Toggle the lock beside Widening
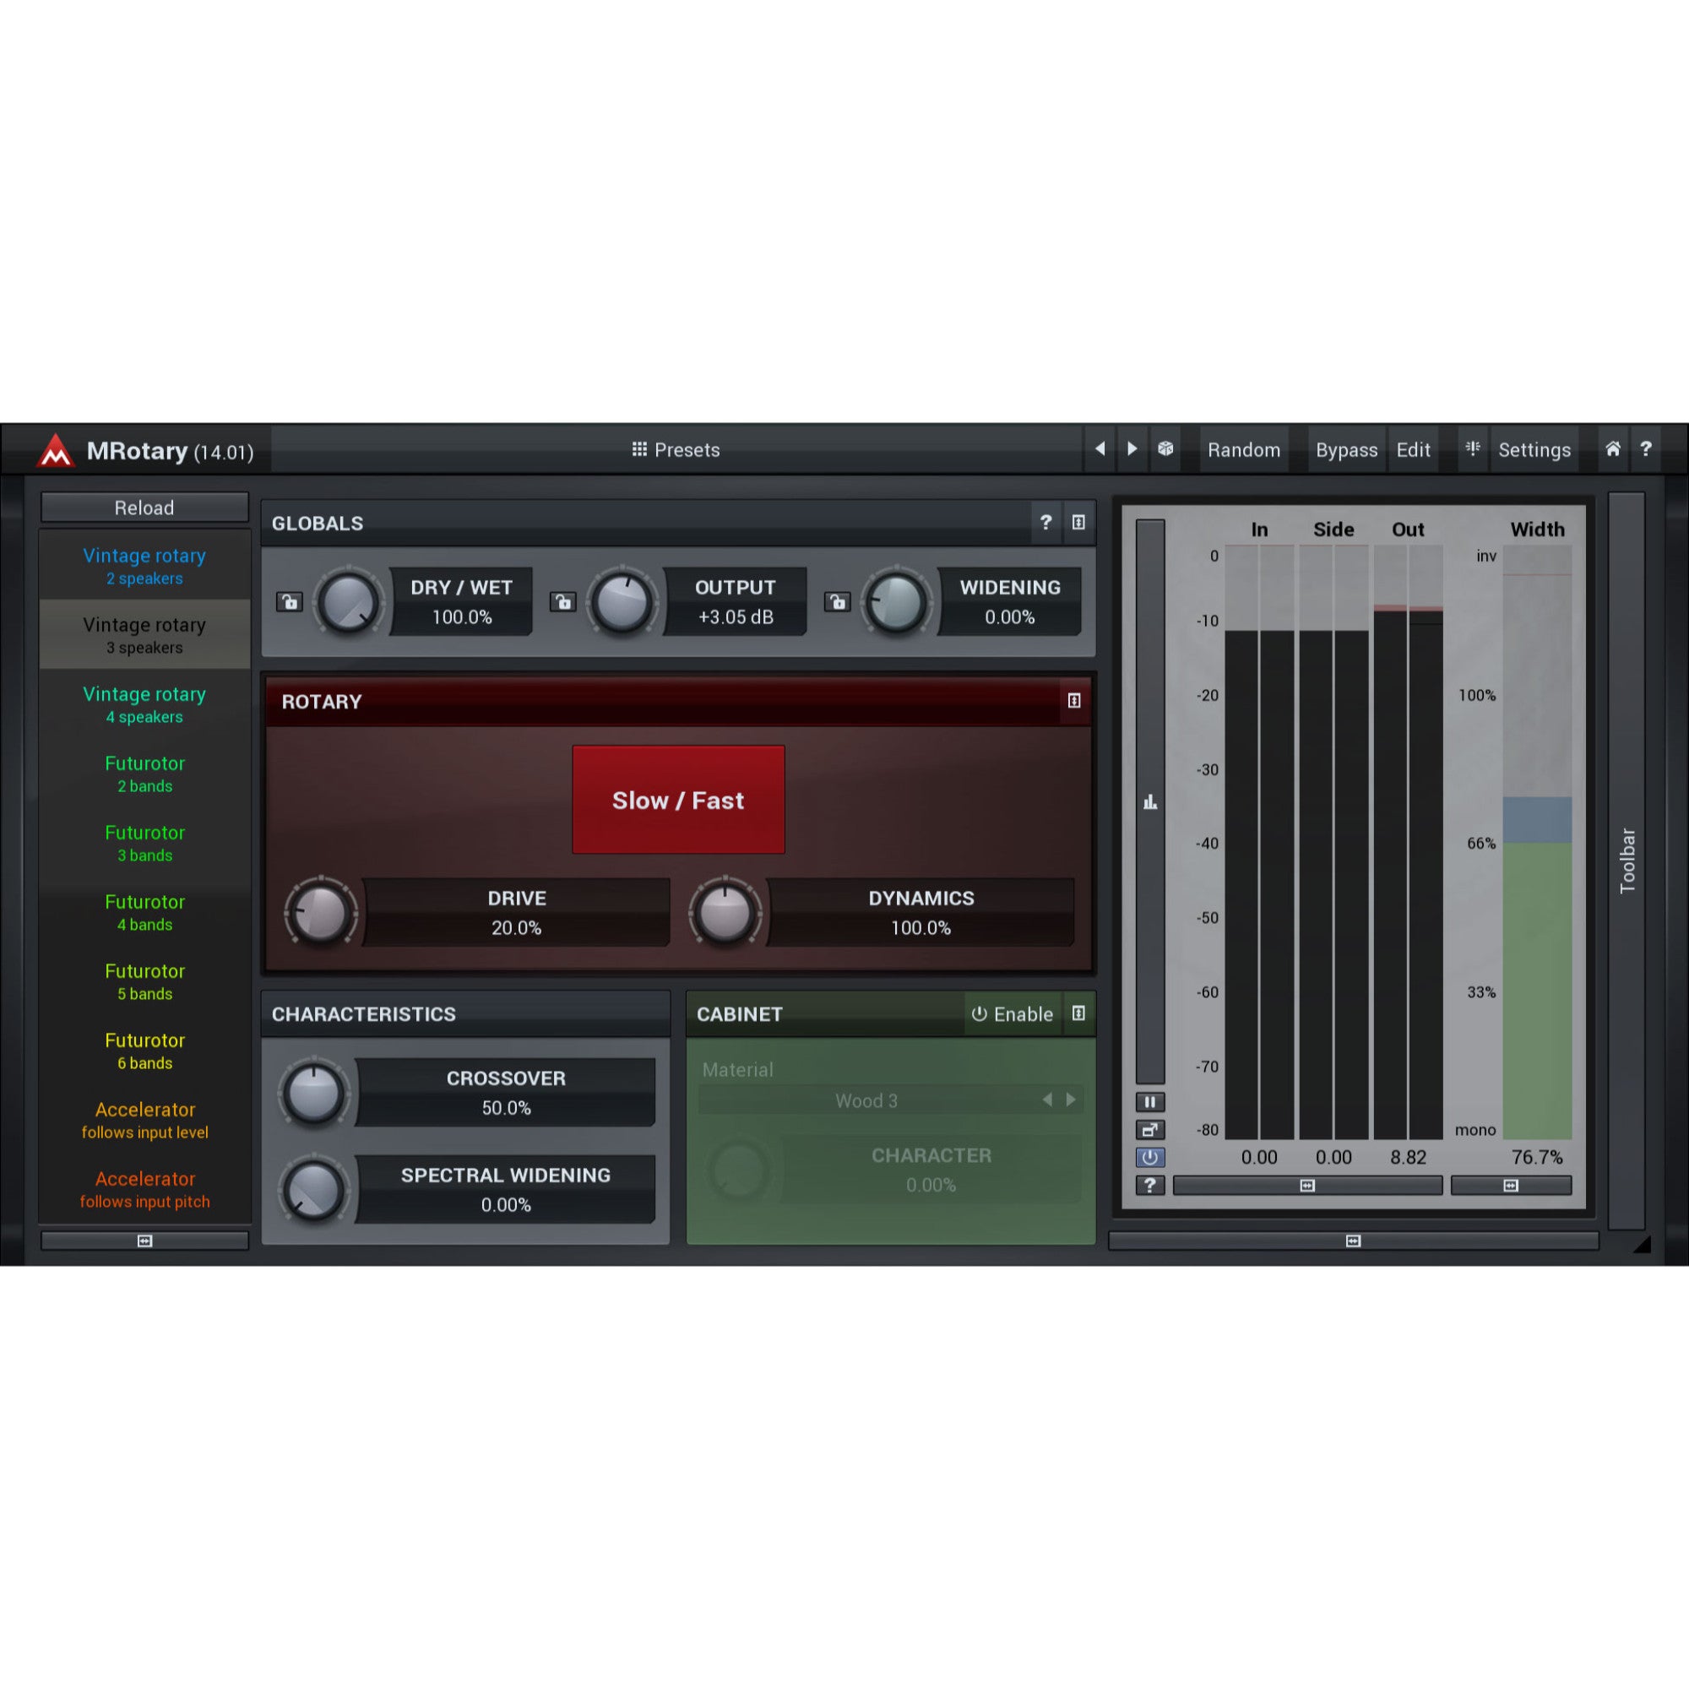The image size is (1689, 1689). point(838,601)
